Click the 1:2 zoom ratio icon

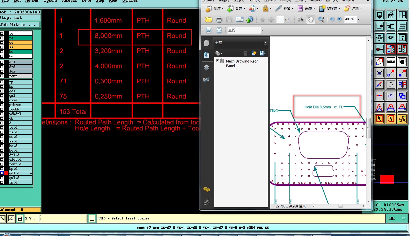391,37
